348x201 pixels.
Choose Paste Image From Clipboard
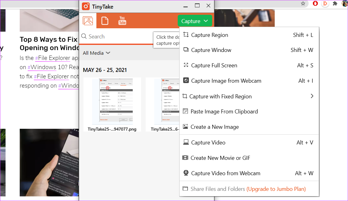(x=249, y=112)
